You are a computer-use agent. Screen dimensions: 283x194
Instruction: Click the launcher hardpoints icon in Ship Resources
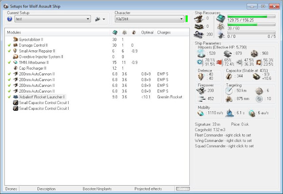point(199,26)
